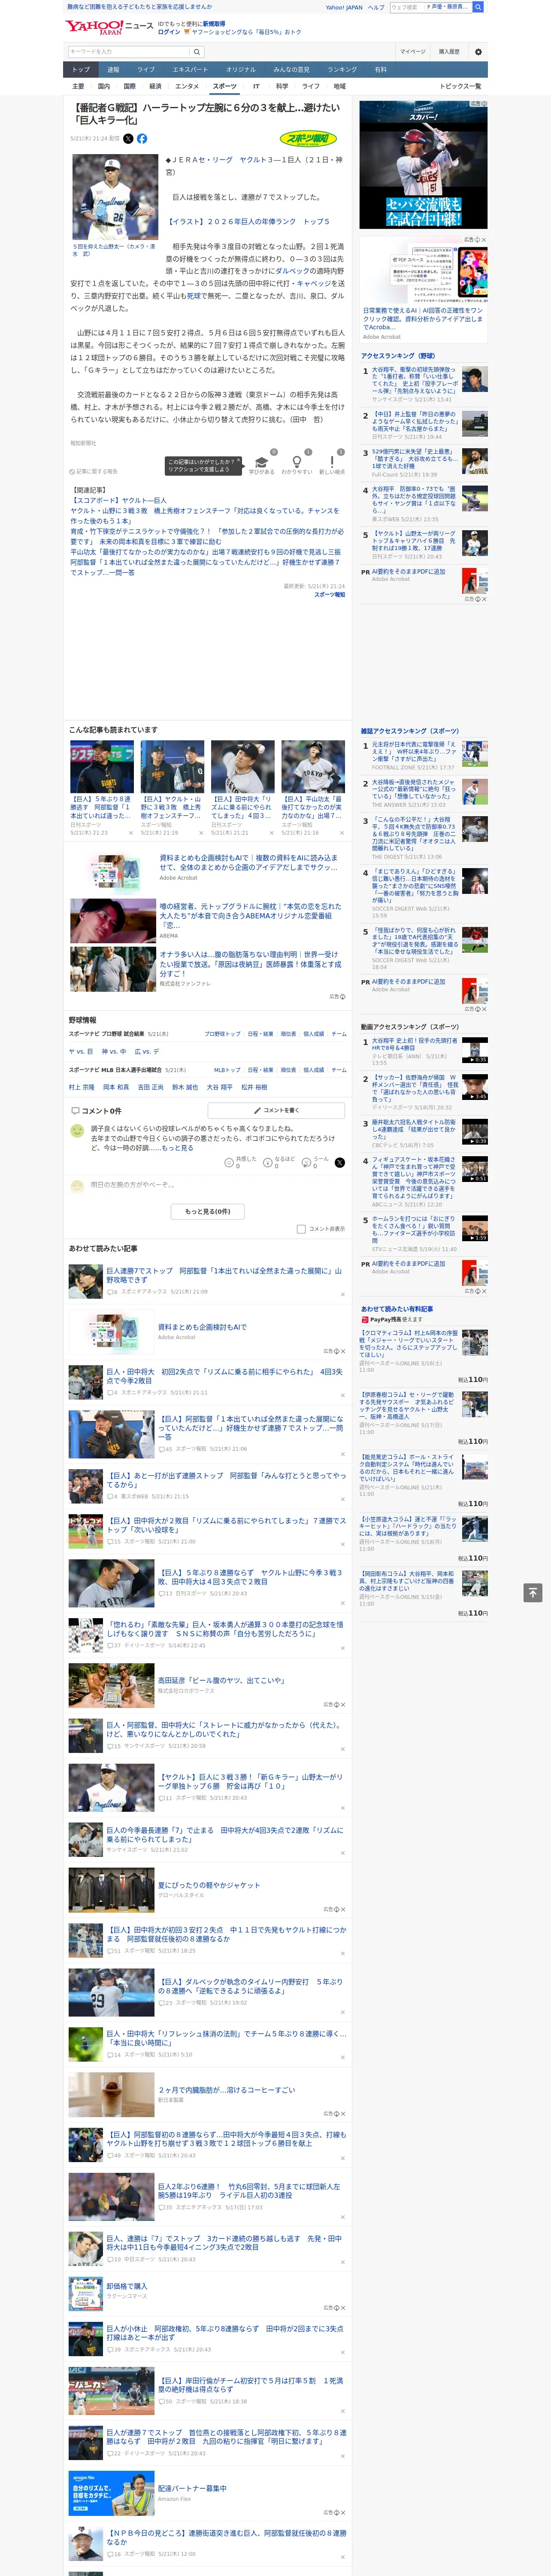Open 購入履歴
The image size is (551, 2576).
pyautogui.click(x=449, y=52)
